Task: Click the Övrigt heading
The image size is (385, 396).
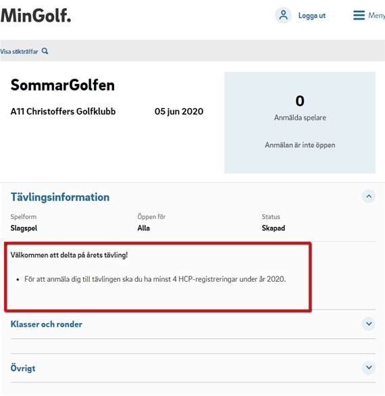Action: pyautogui.click(x=23, y=368)
